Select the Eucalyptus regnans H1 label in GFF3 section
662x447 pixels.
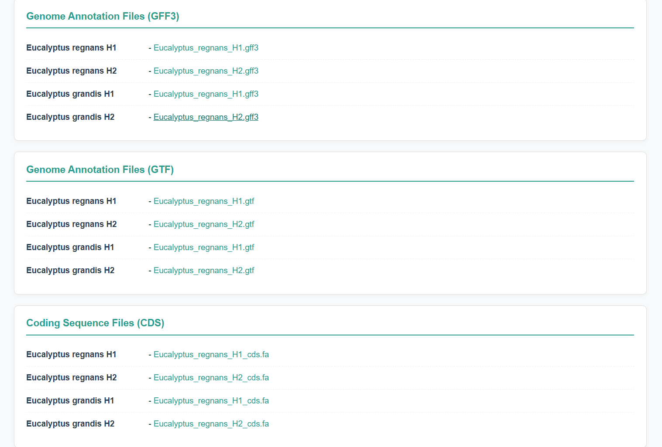[x=71, y=48]
